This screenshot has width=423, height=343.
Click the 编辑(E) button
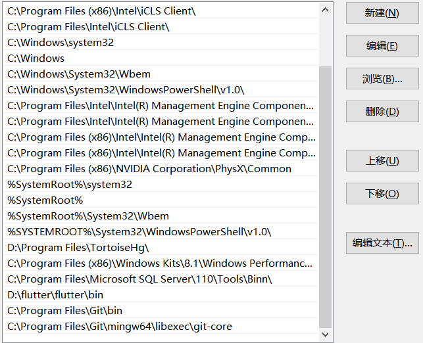click(x=382, y=46)
